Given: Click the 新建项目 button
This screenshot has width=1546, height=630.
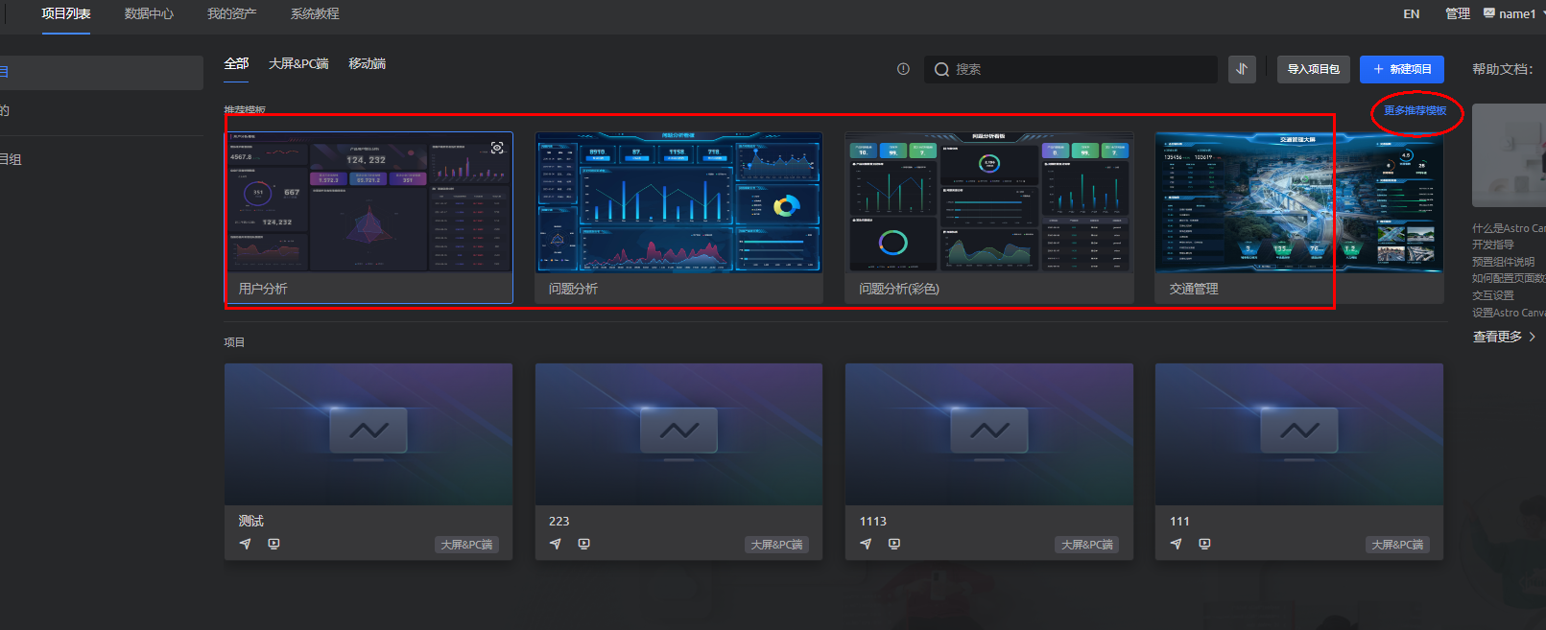Looking at the screenshot, I should click(1402, 69).
